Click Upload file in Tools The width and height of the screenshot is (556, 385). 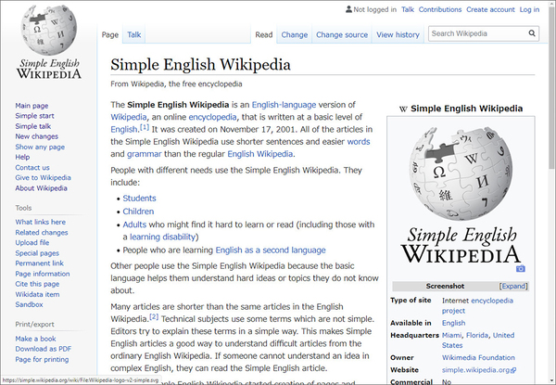point(32,243)
